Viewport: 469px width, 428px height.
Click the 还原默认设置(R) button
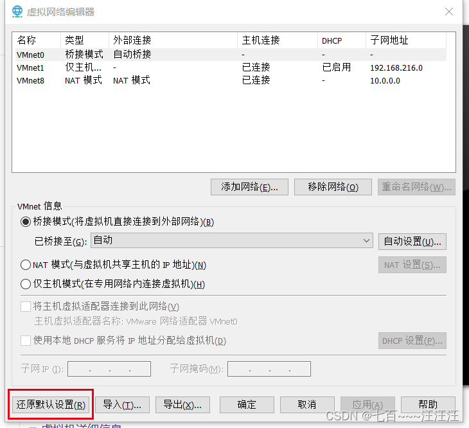tap(51, 405)
